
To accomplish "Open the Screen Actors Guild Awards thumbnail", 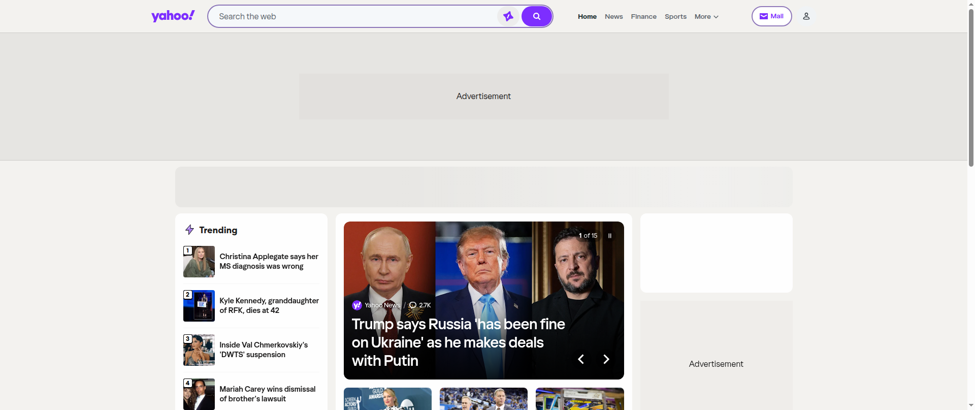I will point(387,399).
